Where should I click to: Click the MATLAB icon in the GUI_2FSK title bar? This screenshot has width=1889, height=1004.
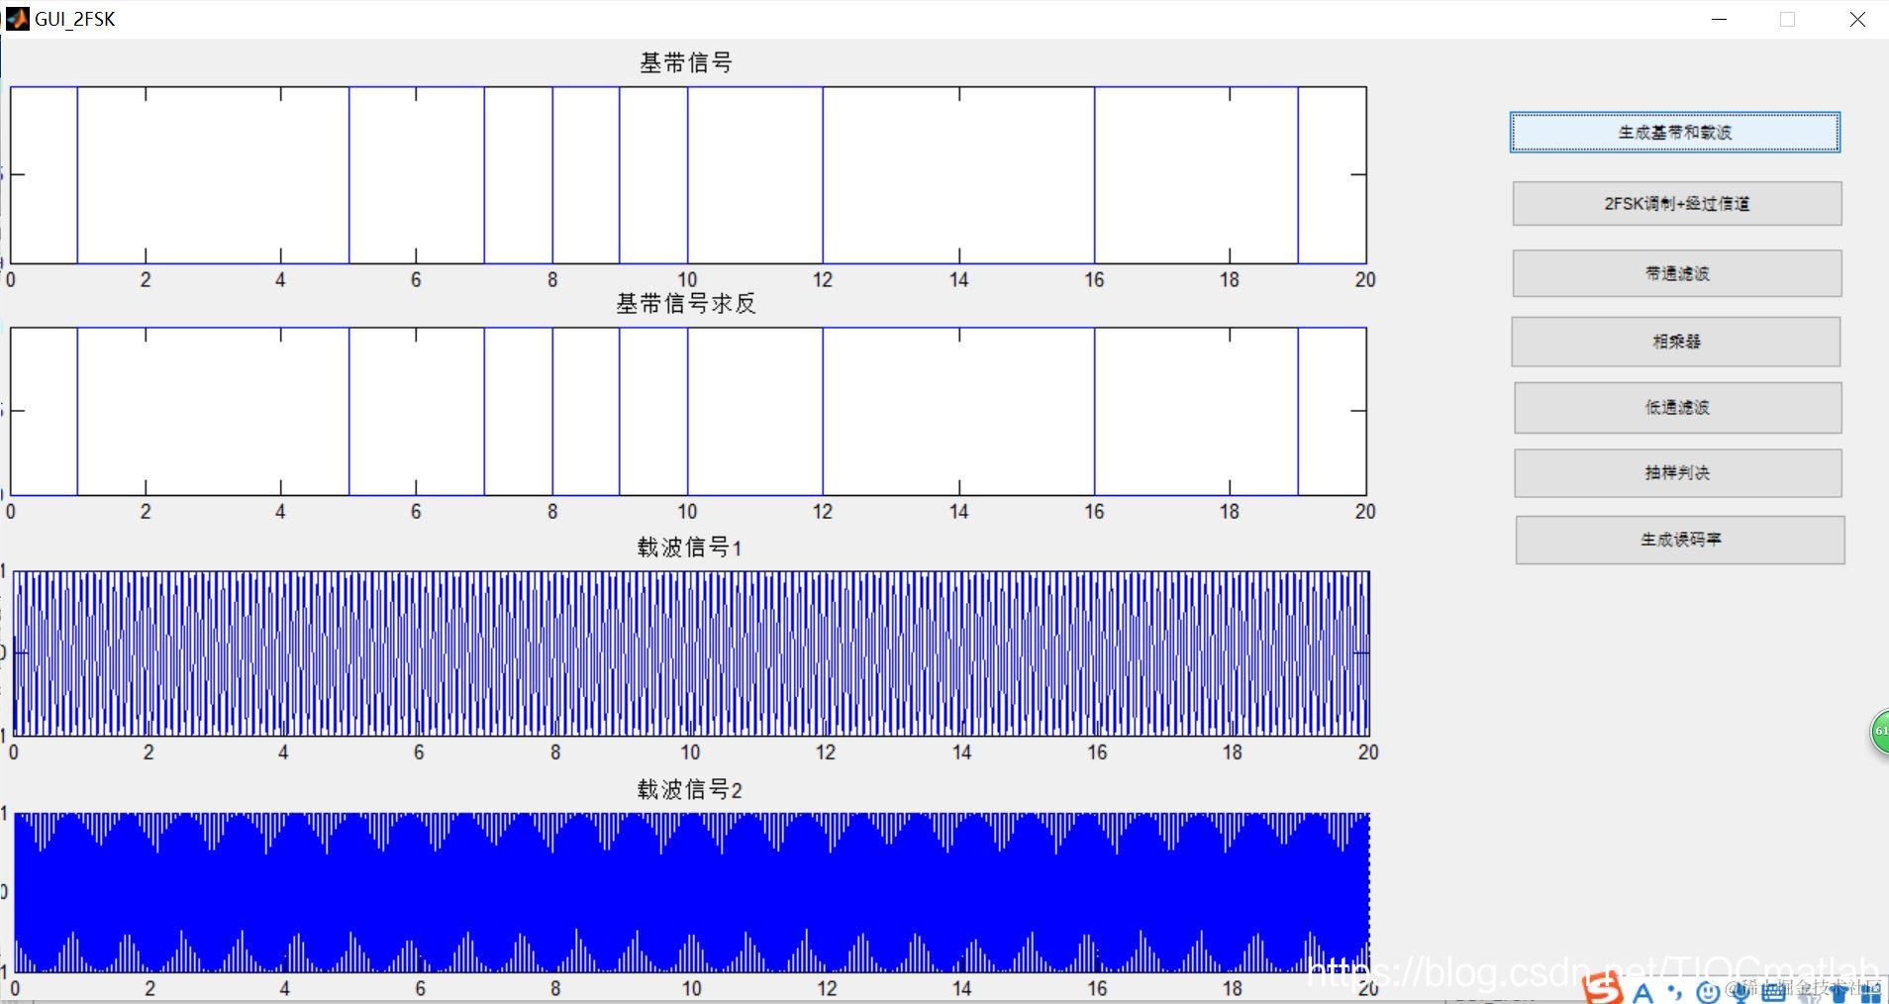click(17, 19)
